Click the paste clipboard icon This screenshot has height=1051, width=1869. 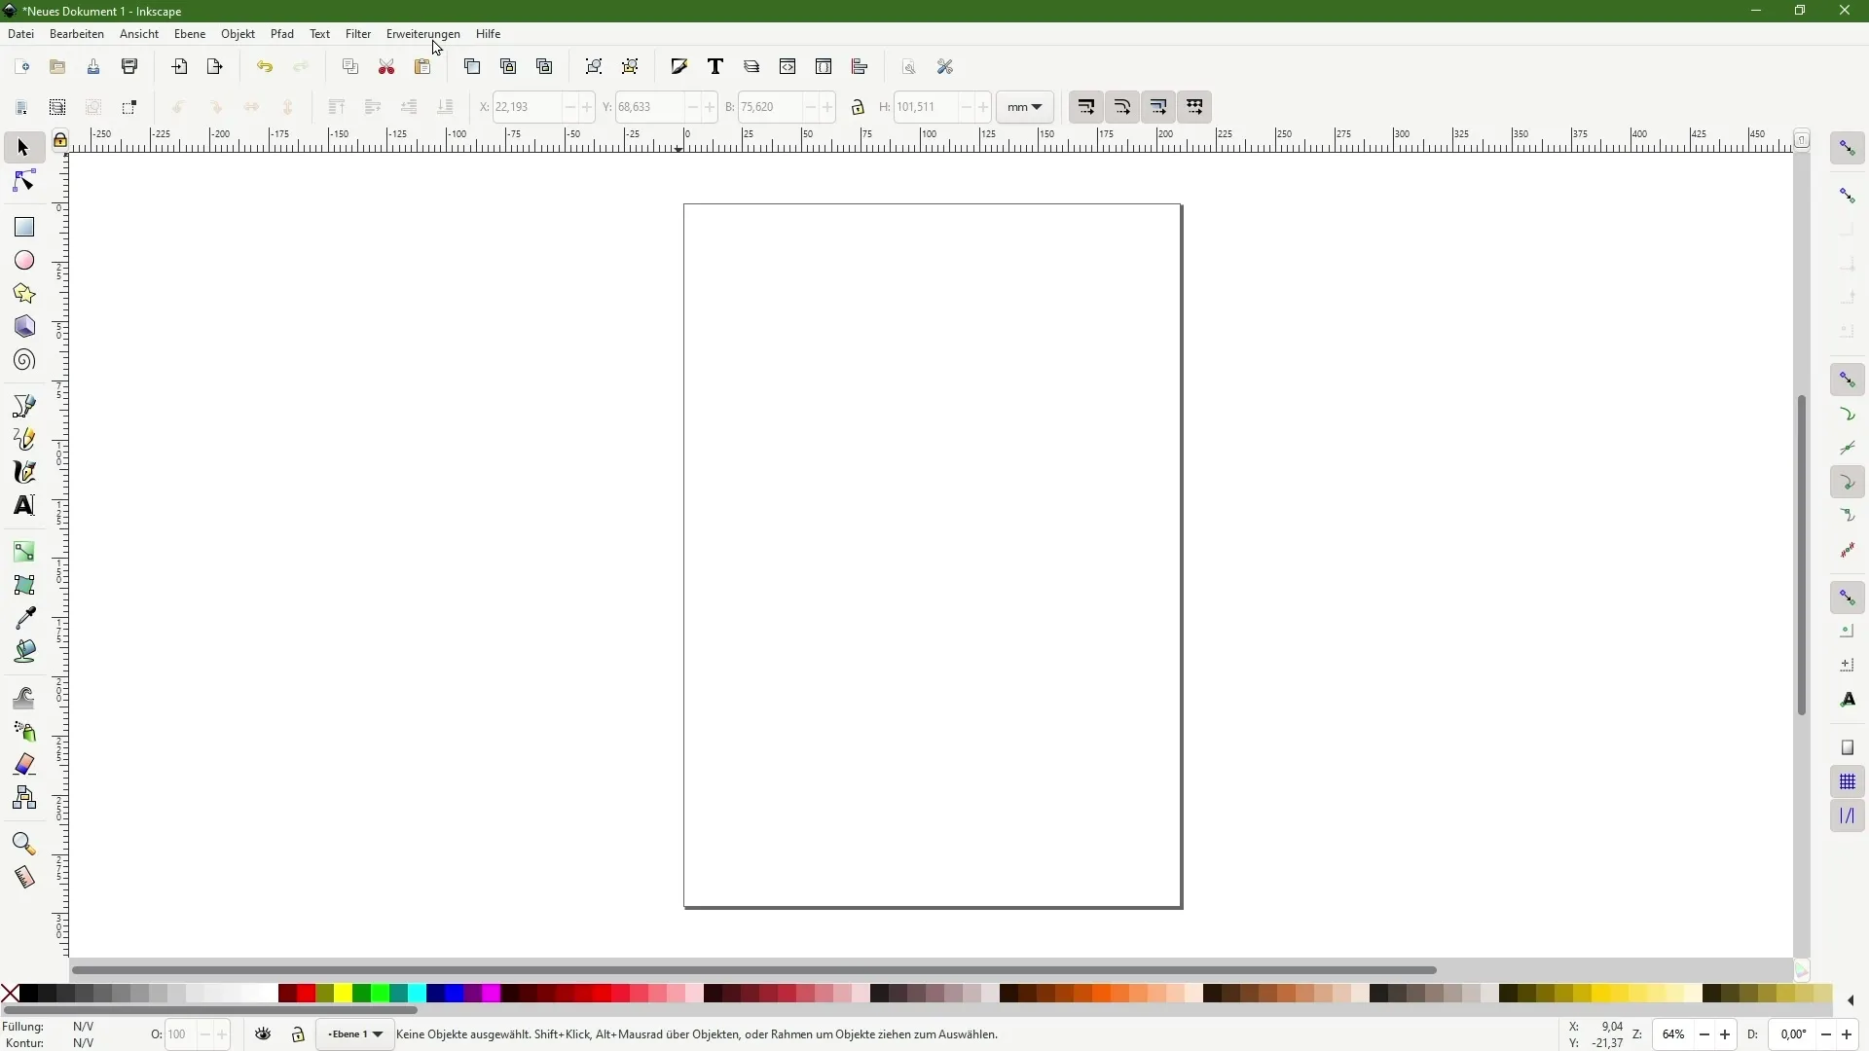click(x=422, y=67)
